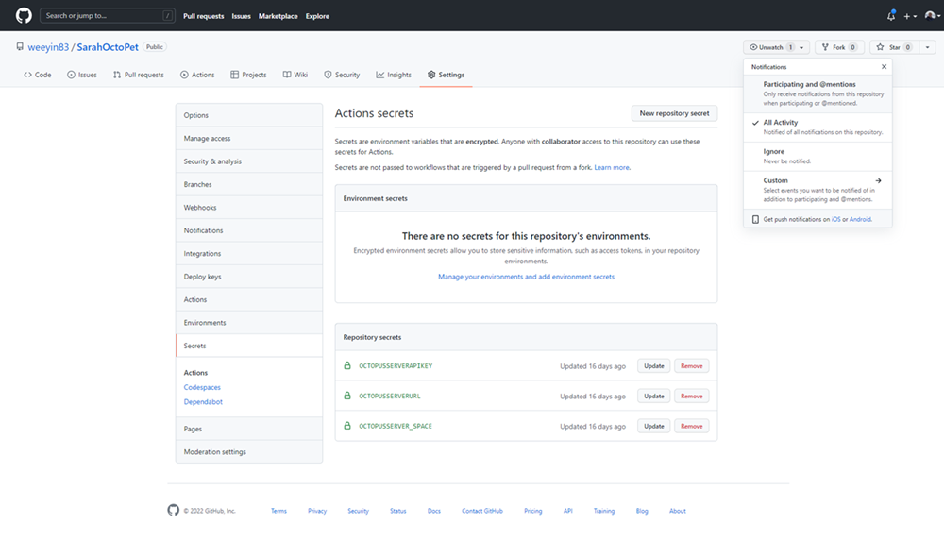Update the OCTOPUSSERVER_SPACE secret
Screen dimensions: 944x541
tap(654, 426)
